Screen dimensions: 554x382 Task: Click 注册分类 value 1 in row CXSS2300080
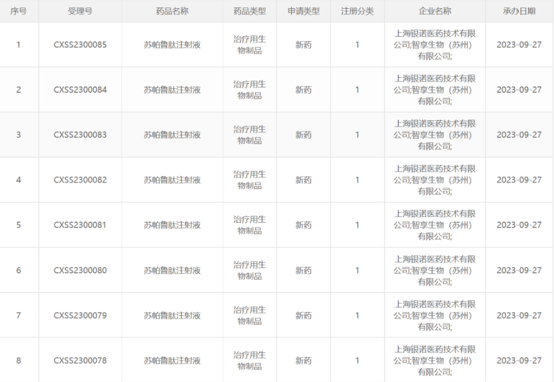[357, 270]
